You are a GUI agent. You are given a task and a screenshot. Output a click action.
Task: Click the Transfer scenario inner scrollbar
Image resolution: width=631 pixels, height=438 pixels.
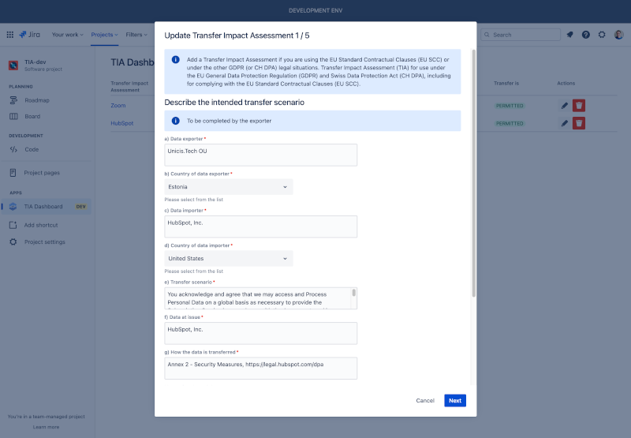point(354,293)
